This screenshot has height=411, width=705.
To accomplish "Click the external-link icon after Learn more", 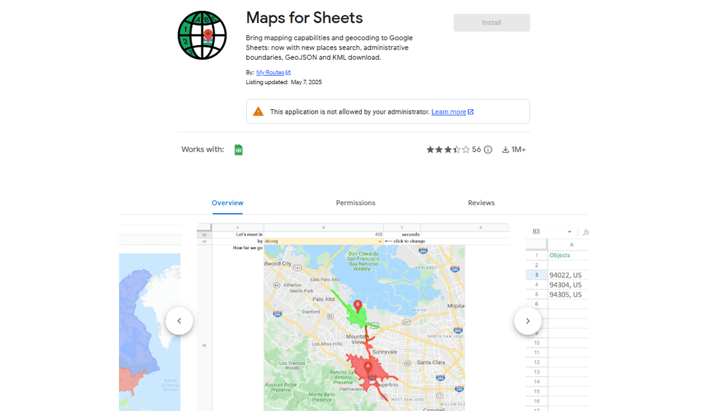I will 472,111.
